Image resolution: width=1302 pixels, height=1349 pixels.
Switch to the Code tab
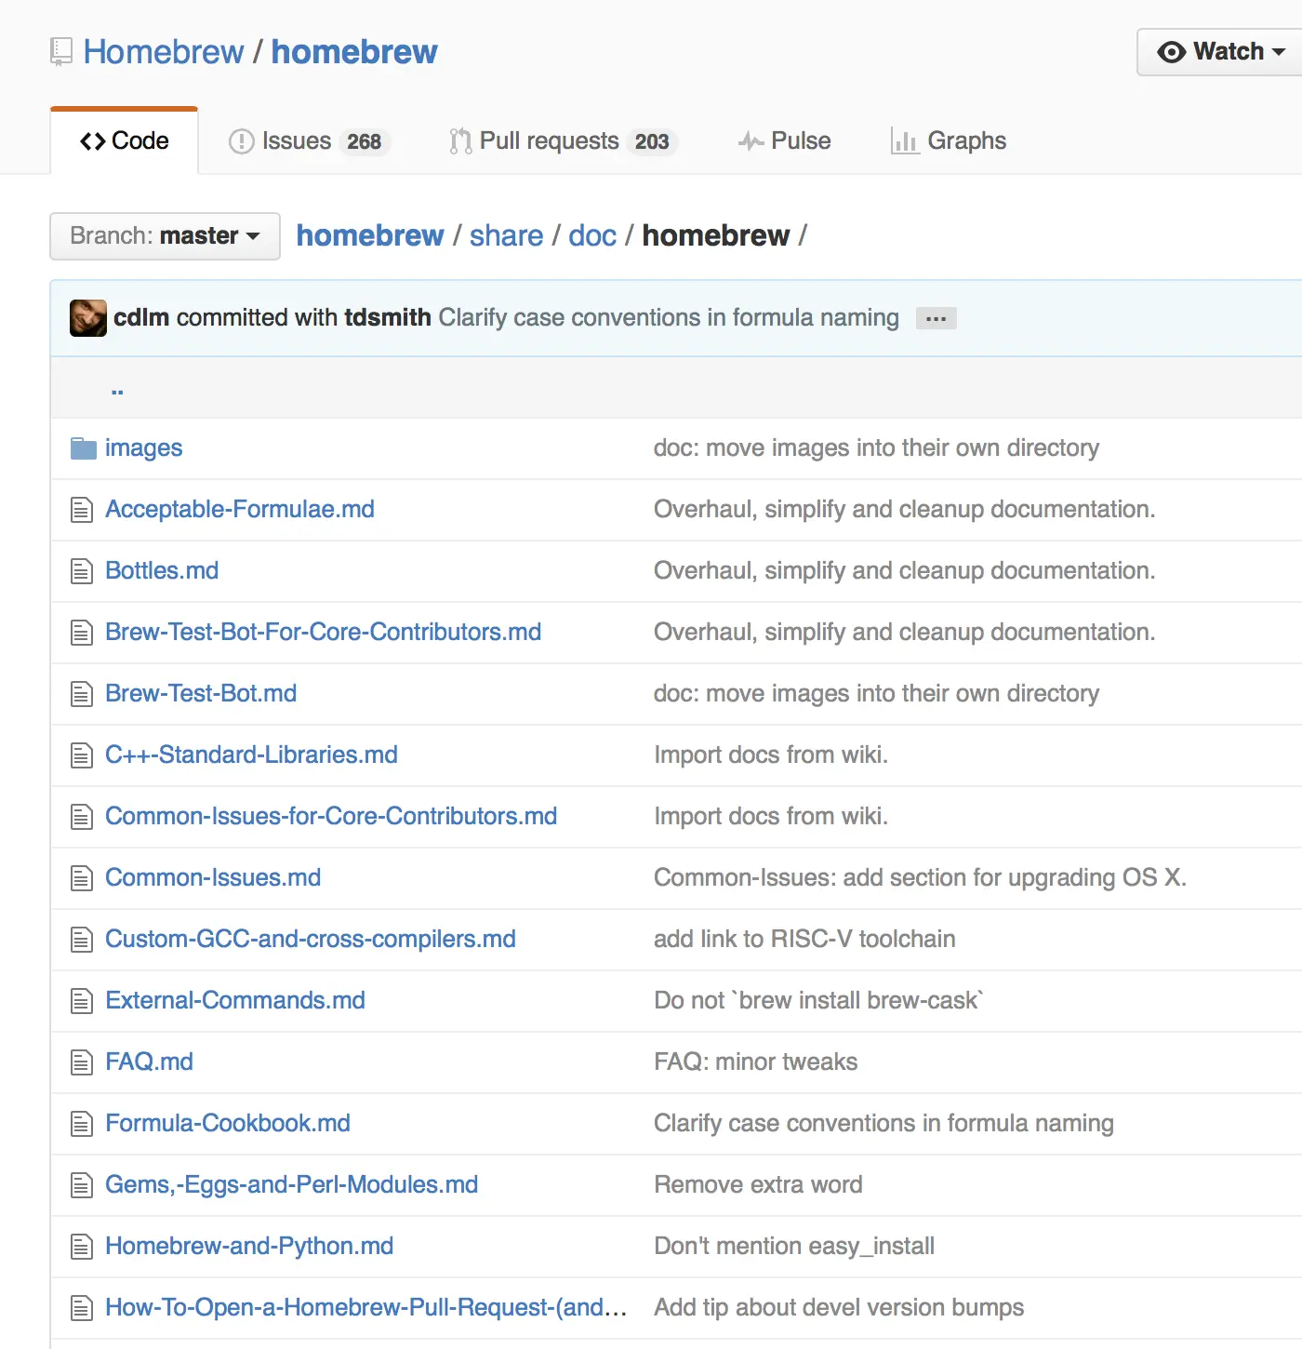coord(125,141)
